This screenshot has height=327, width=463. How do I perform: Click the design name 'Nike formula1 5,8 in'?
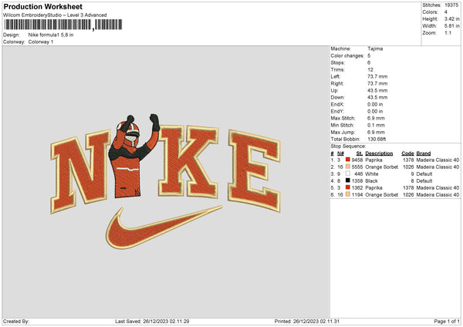[x=51, y=35]
